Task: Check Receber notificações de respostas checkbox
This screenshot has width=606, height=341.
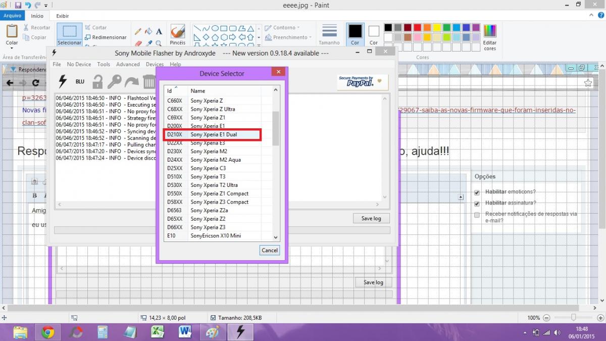Action: (x=477, y=215)
